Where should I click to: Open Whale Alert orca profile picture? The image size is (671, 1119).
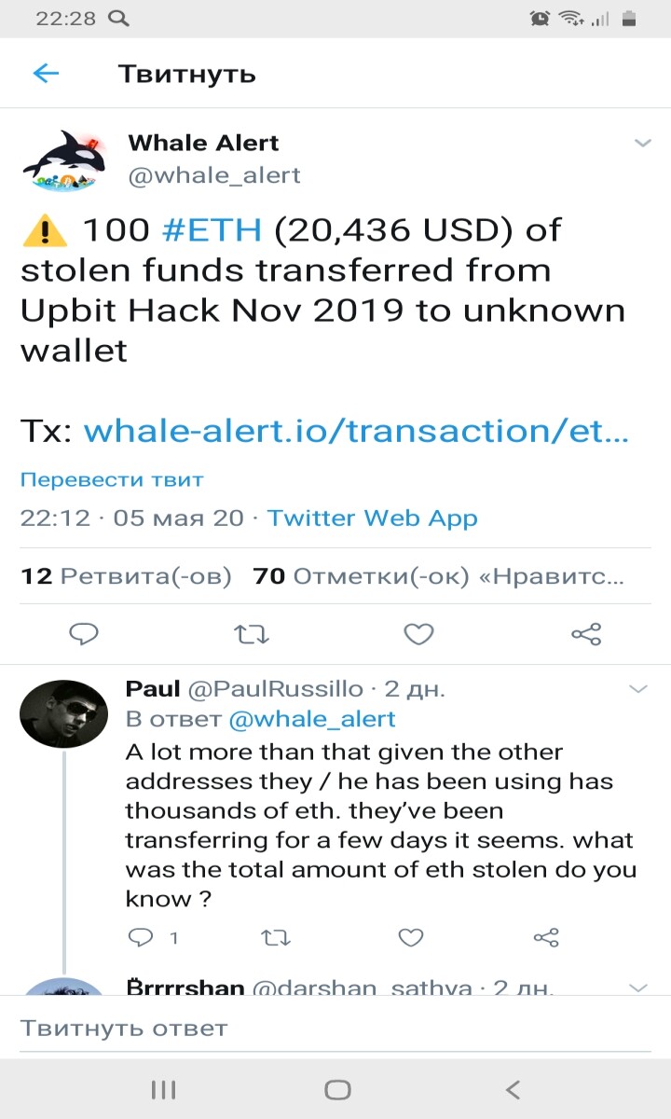pyautogui.click(x=64, y=159)
